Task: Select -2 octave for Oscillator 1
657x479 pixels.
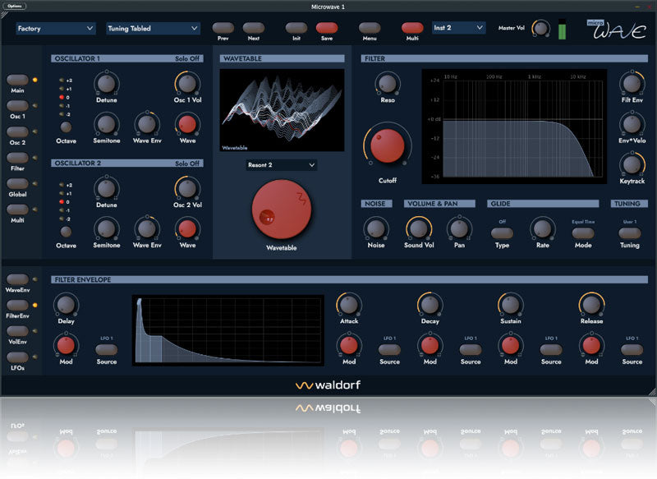Action: [62, 114]
